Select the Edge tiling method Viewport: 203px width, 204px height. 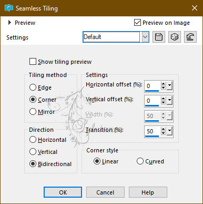(33, 88)
